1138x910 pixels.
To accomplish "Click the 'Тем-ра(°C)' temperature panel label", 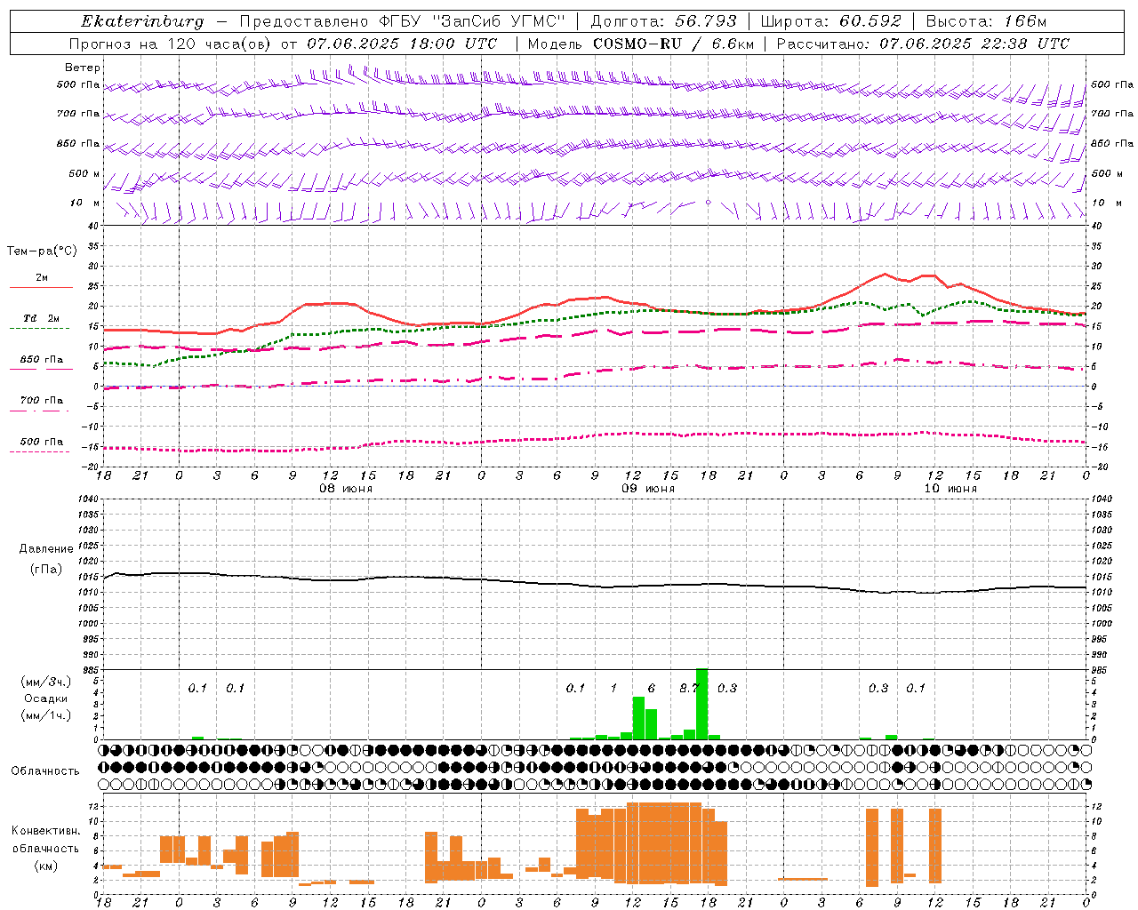I will point(42,251).
